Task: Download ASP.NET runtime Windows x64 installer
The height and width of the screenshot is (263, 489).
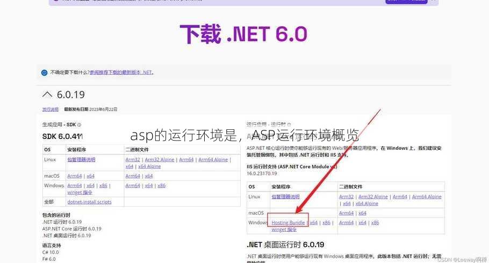Action: pos(314,223)
